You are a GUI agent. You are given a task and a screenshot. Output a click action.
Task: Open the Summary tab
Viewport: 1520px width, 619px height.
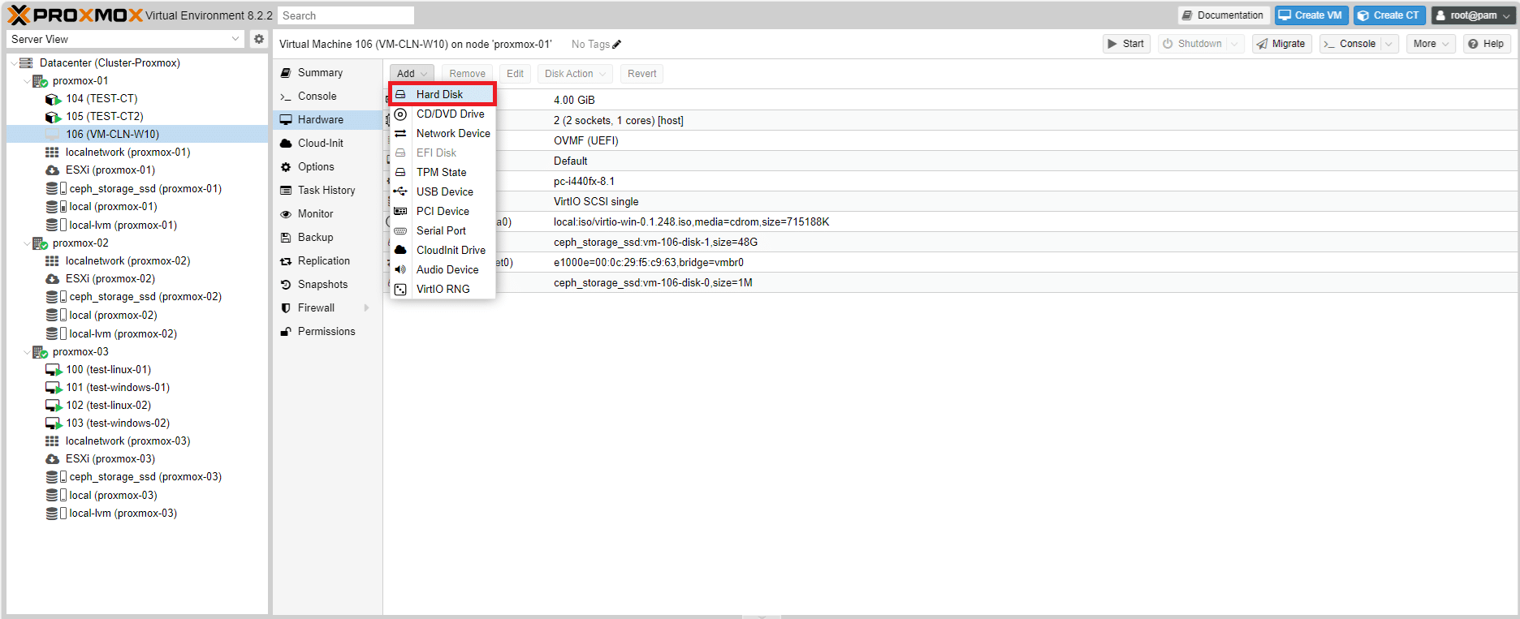point(328,73)
